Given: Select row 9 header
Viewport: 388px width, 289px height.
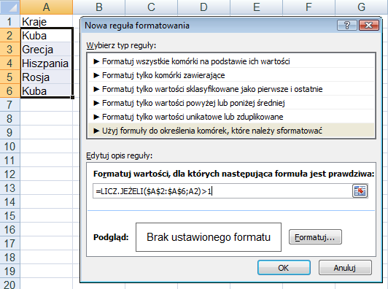Looking at the screenshot, I should pos(10,133).
